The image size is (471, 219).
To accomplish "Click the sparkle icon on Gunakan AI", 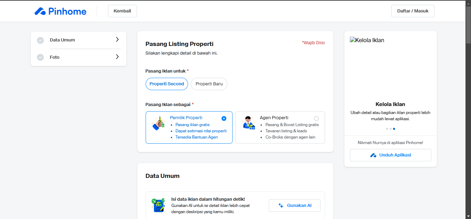I will point(281,206).
